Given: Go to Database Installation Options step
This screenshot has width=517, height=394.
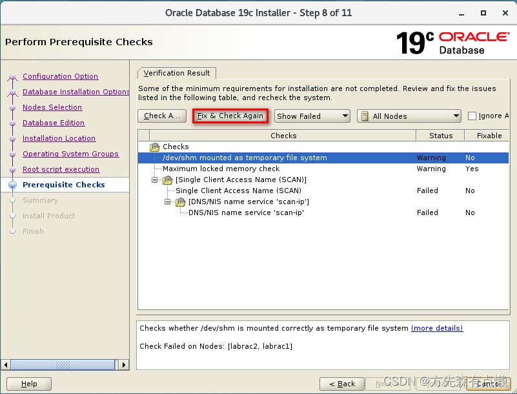Looking at the screenshot, I should [76, 92].
